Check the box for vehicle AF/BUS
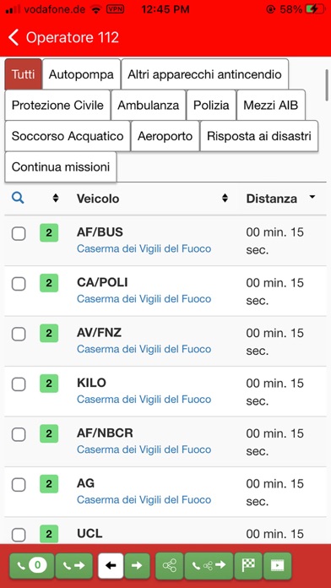 [x=19, y=234]
